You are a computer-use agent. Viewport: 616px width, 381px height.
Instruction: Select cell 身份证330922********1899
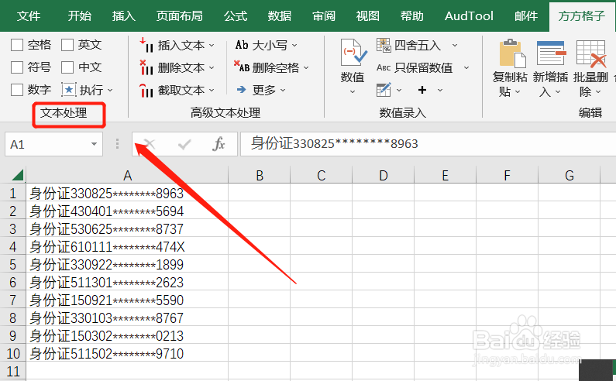(x=127, y=264)
